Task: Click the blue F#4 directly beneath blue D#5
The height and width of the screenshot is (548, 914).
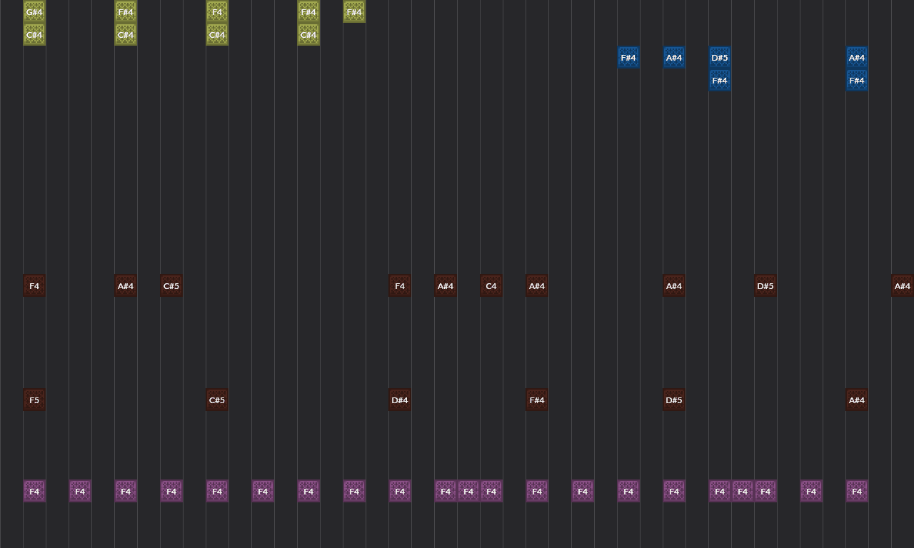Action: 720,80
